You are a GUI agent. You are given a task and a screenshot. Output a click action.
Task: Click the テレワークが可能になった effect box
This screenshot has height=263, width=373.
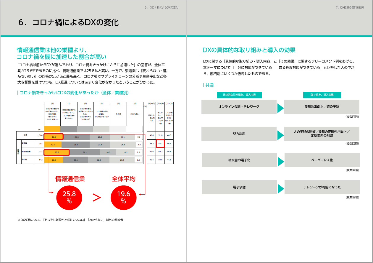click(x=322, y=187)
